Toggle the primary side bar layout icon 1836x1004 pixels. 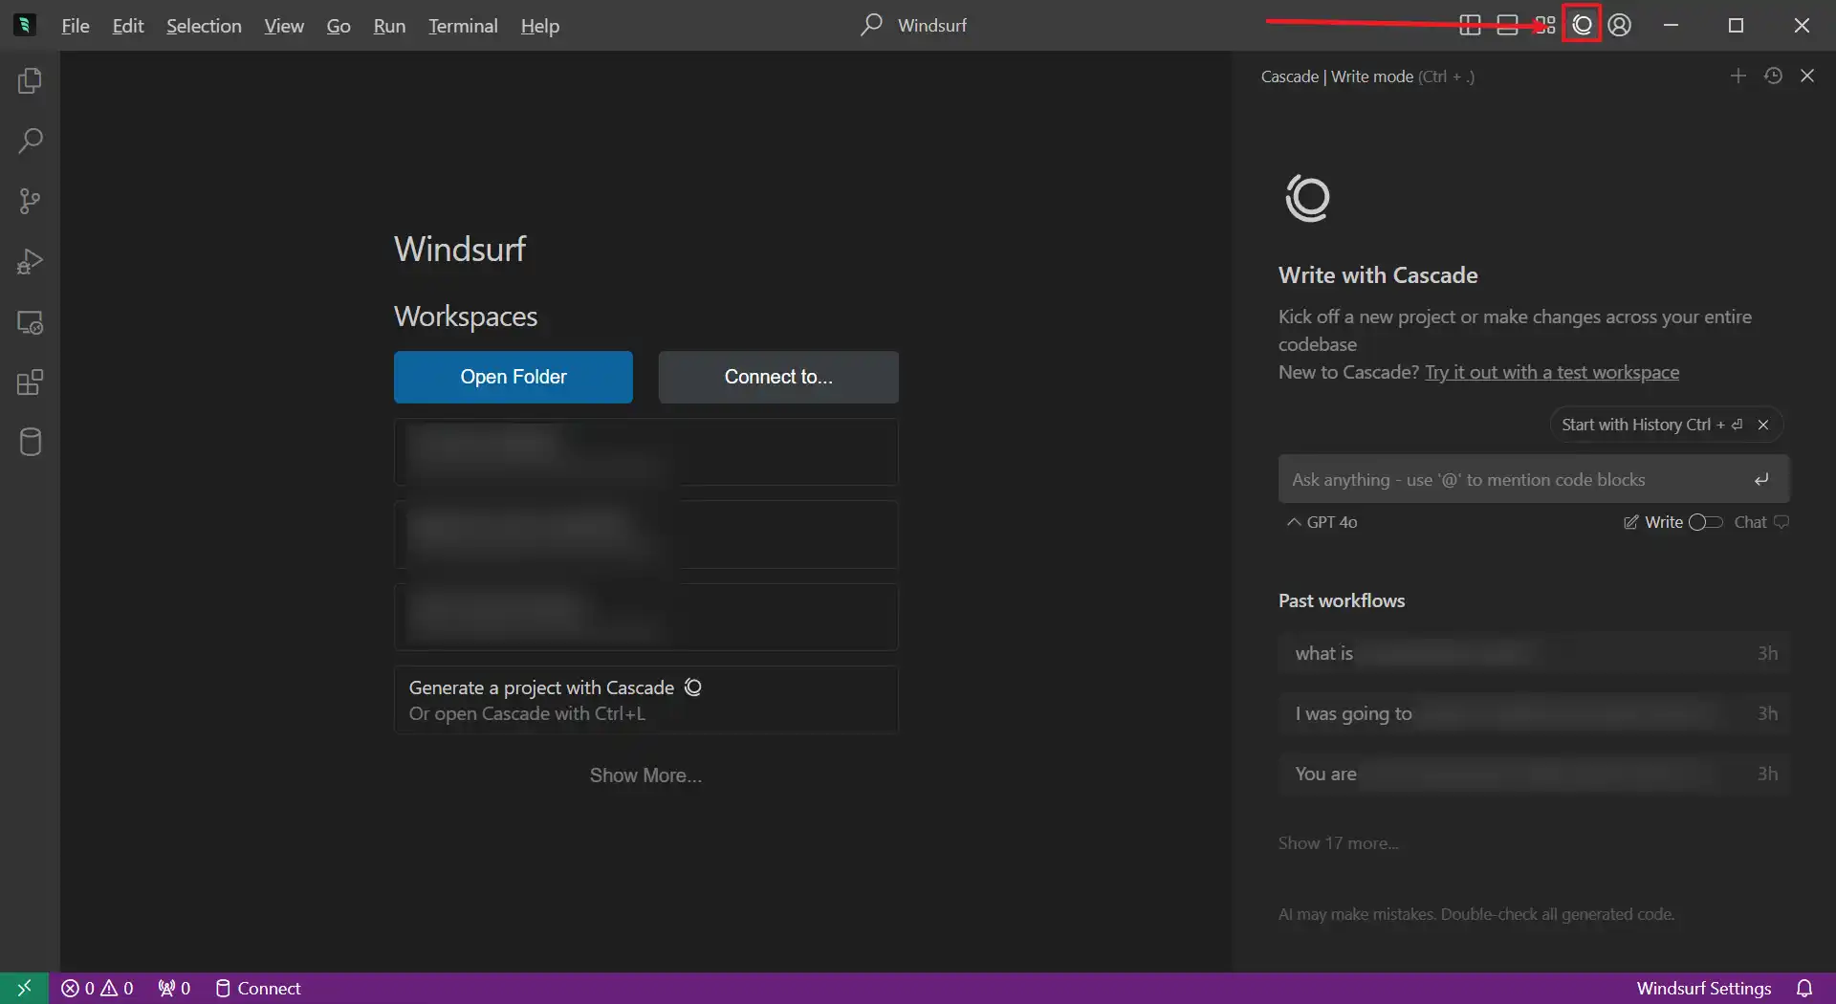pos(1470,26)
